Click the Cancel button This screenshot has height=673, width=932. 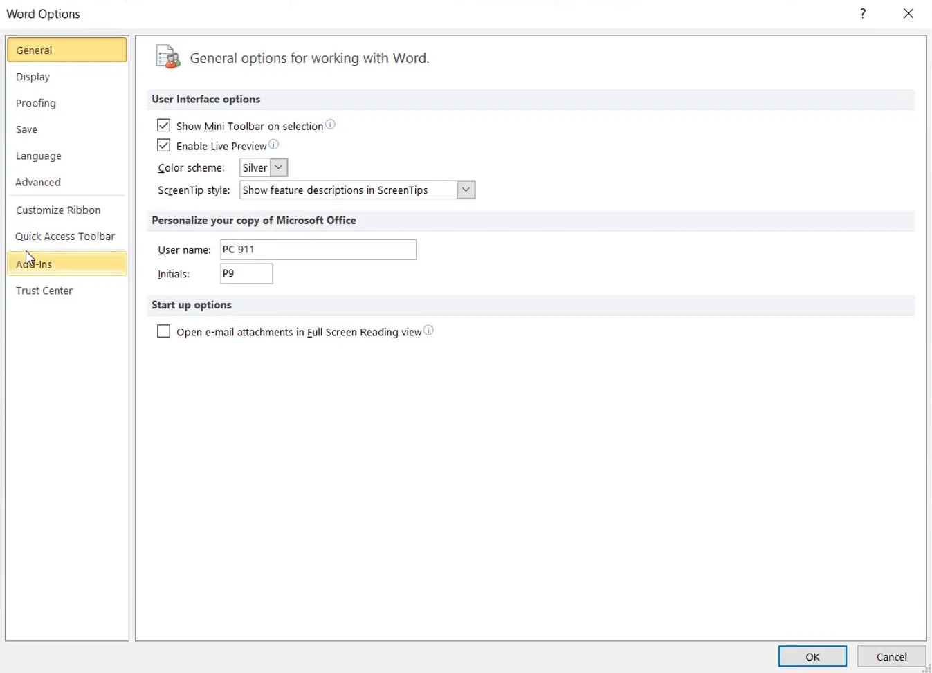[x=891, y=656]
